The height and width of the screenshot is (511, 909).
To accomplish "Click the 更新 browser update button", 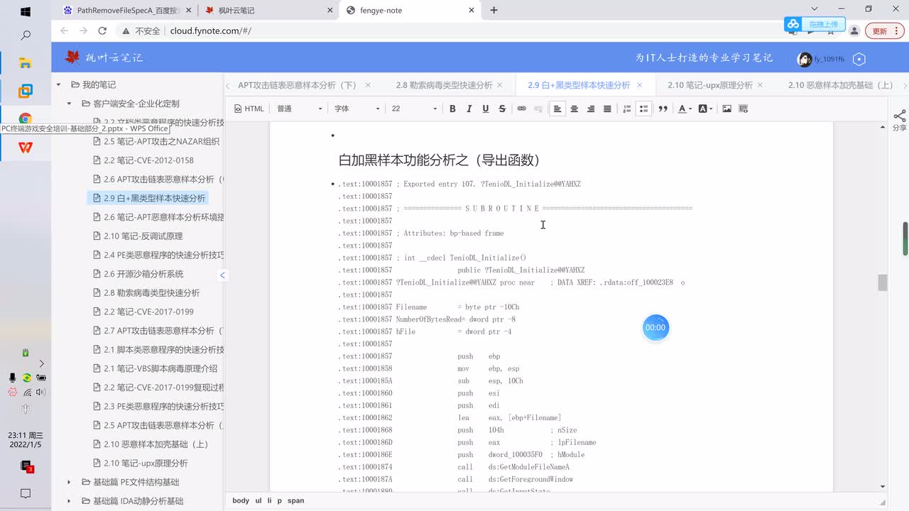I will [884, 31].
